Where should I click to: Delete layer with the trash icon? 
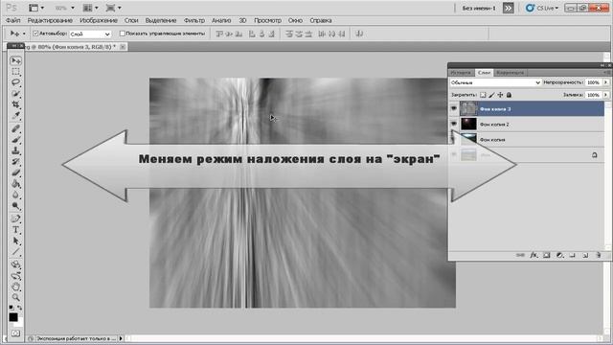coord(598,255)
